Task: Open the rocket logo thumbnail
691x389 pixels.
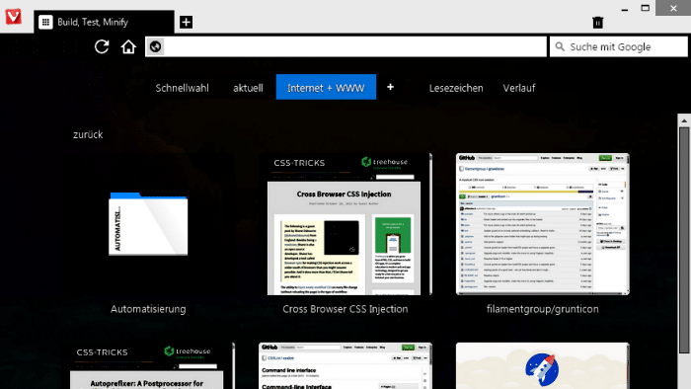Action: pyautogui.click(x=543, y=365)
